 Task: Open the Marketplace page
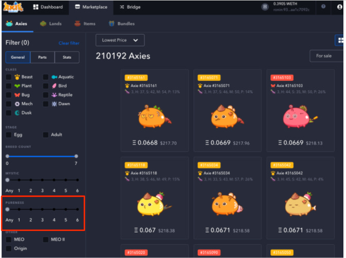91,7
